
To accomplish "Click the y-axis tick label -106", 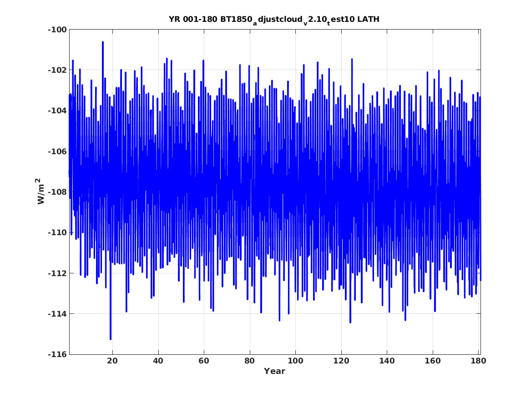I will point(57,151).
